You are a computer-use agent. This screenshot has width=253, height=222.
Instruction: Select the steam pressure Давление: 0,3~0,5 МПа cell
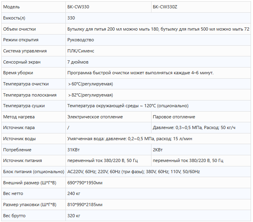coord(201,127)
